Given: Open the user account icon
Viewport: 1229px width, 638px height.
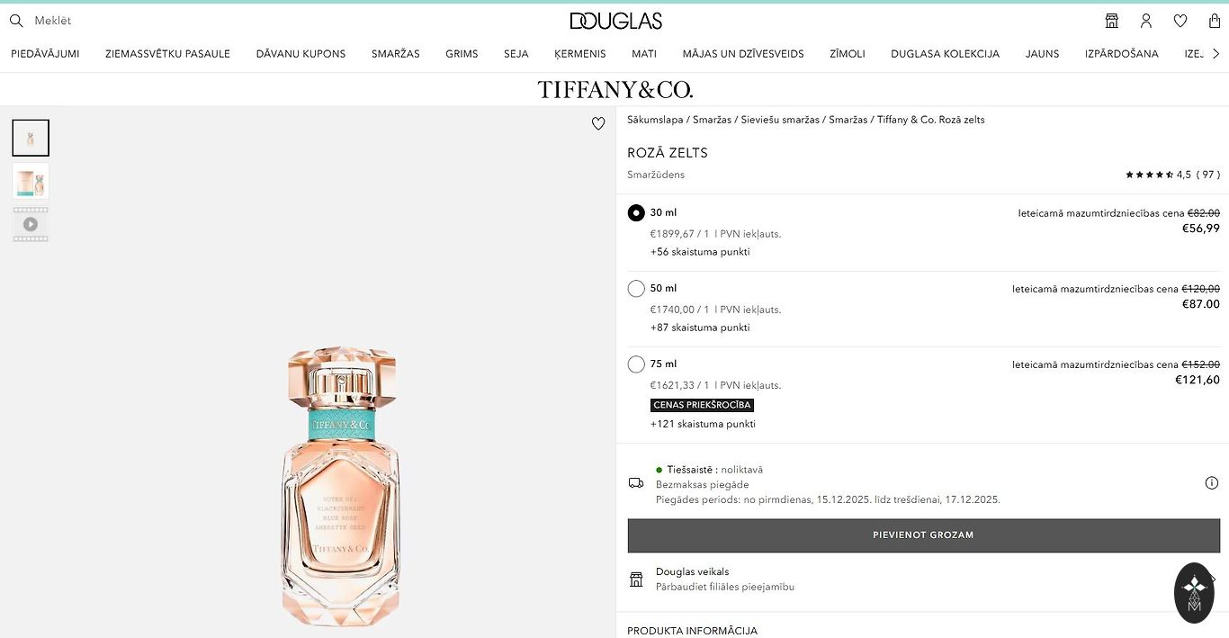Looking at the screenshot, I should pos(1146,21).
